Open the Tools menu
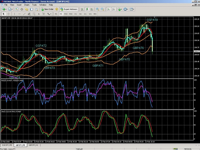Image resolution: width=200 pixels, height=150 pixels. (35, 5)
